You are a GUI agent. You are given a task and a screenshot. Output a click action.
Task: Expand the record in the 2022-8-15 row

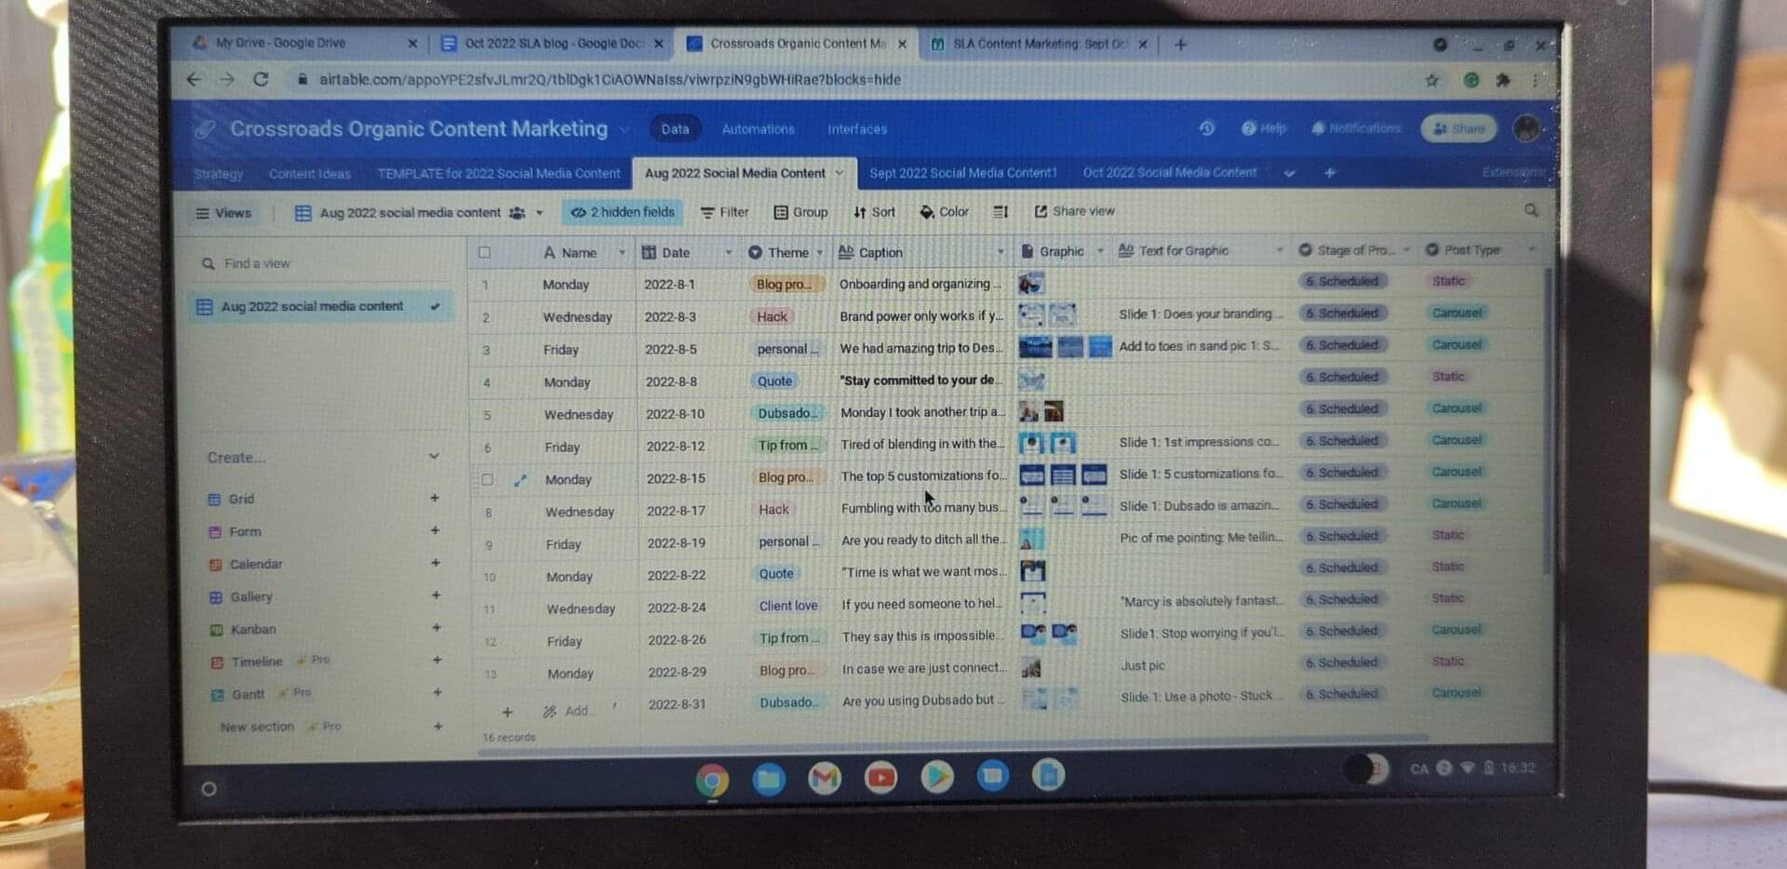pyautogui.click(x=520, y=480)
